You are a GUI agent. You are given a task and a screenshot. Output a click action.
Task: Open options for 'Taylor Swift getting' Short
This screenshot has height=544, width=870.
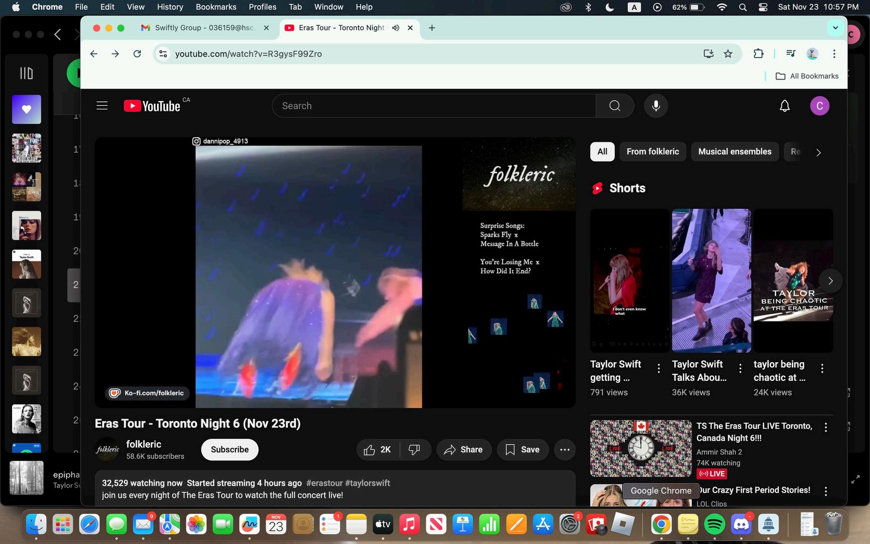pos(659,369)
